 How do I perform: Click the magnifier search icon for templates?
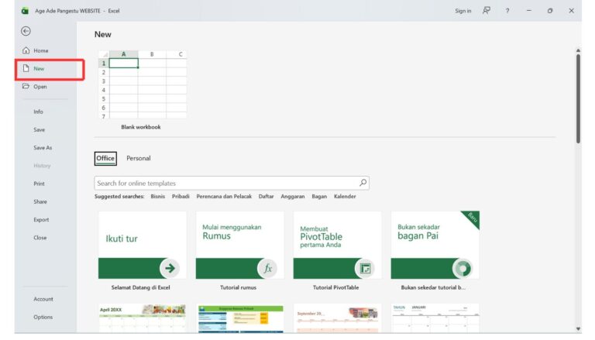[x=363, y=183]
